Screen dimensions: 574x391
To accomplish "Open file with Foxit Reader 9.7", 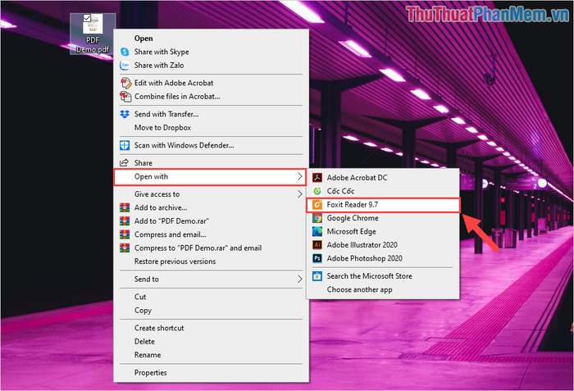I will (383, 205).
